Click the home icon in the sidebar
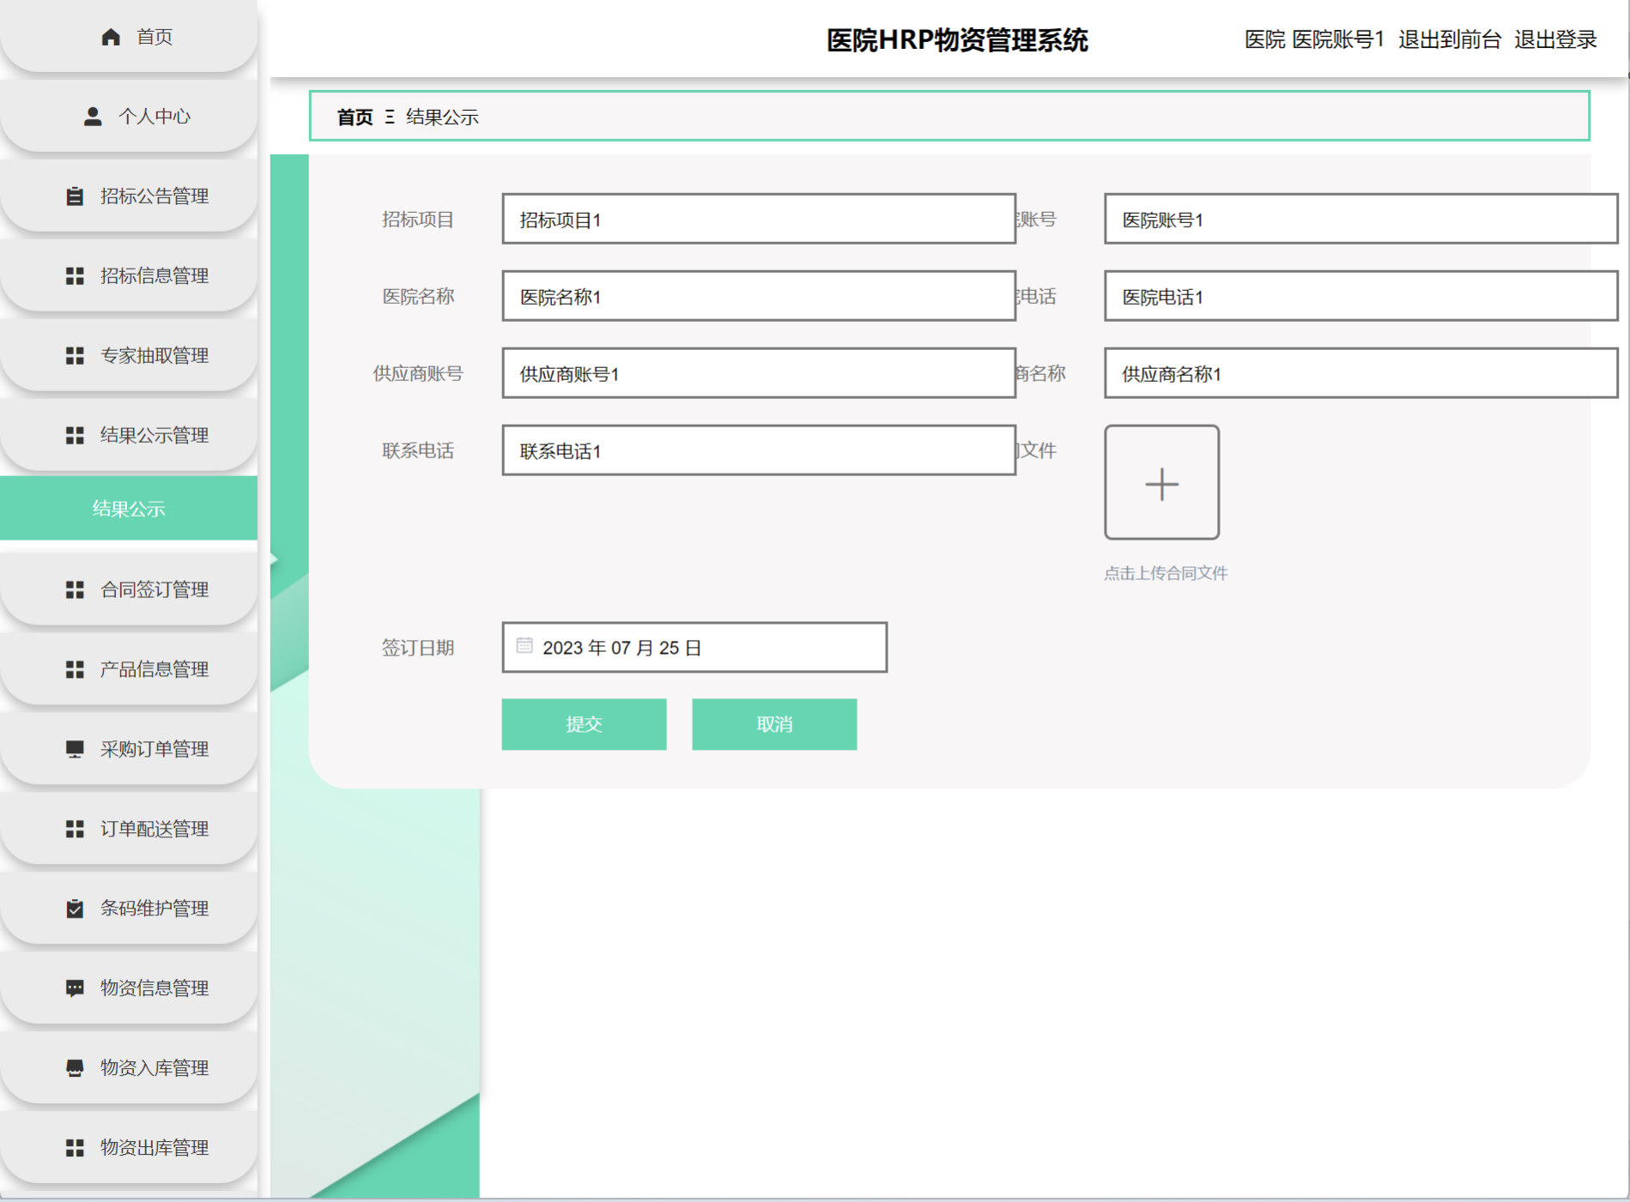This screenshot has width=1630, height=1202. pos(110,37)
